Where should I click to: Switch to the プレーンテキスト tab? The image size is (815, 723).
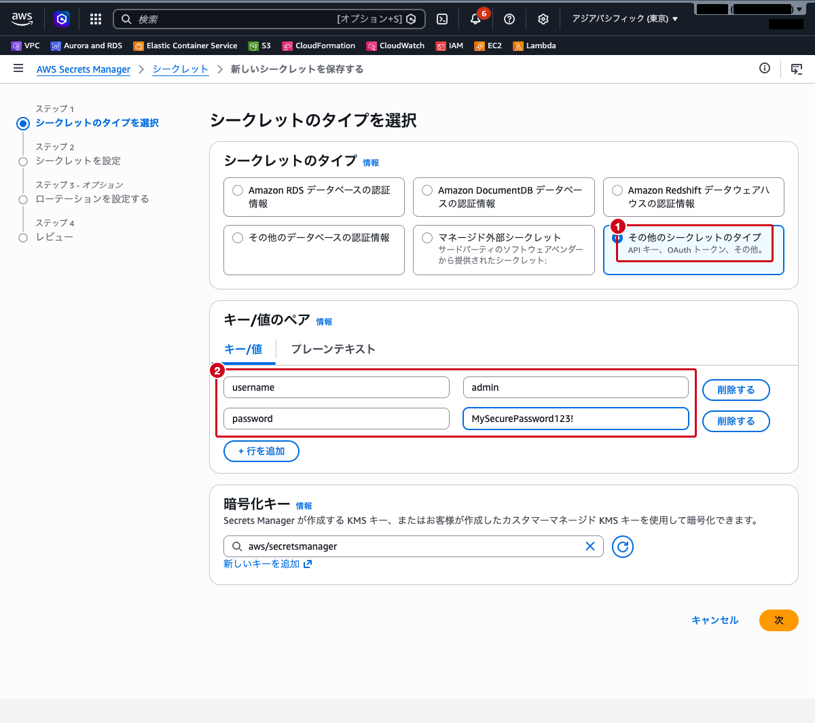[333, 349]
